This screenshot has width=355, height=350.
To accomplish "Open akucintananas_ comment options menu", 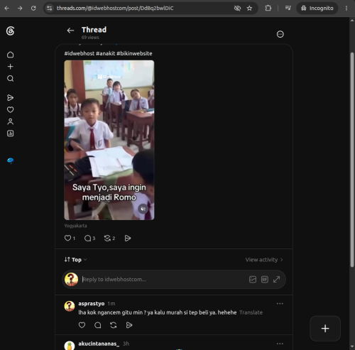I will click(x=280, y=344).
